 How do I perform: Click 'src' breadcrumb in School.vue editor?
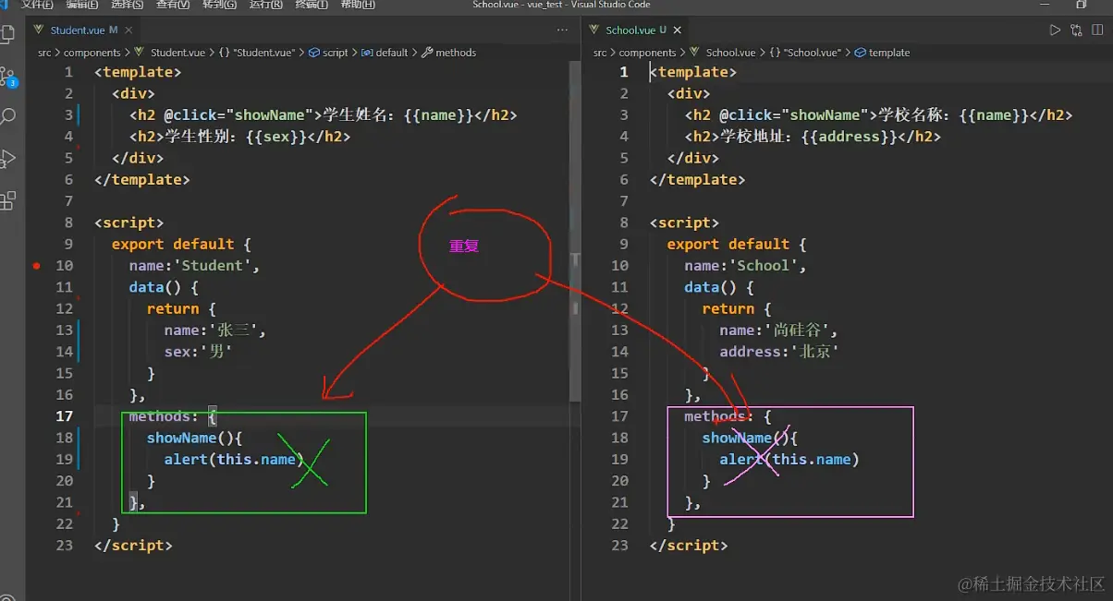pyautogui.click(x=600, y=53)
